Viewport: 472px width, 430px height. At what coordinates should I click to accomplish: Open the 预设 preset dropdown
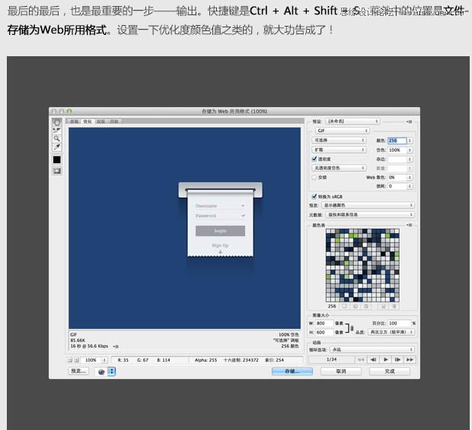pos(352,122)
